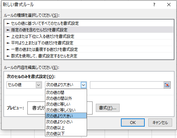The image size is (177, 138).
Task: Select rule type 一意の値または重複する値だけを書式設定
Action: click(x=89, y=49)
